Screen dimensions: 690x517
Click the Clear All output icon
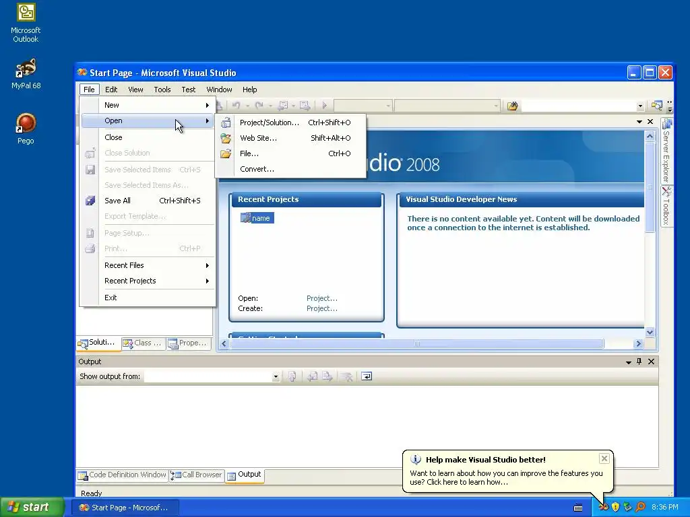347,376
